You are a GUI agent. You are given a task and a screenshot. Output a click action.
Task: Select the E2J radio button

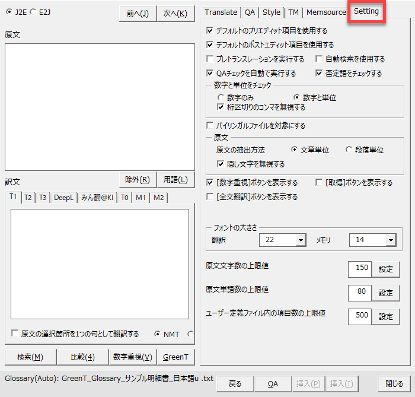point(33,12)
